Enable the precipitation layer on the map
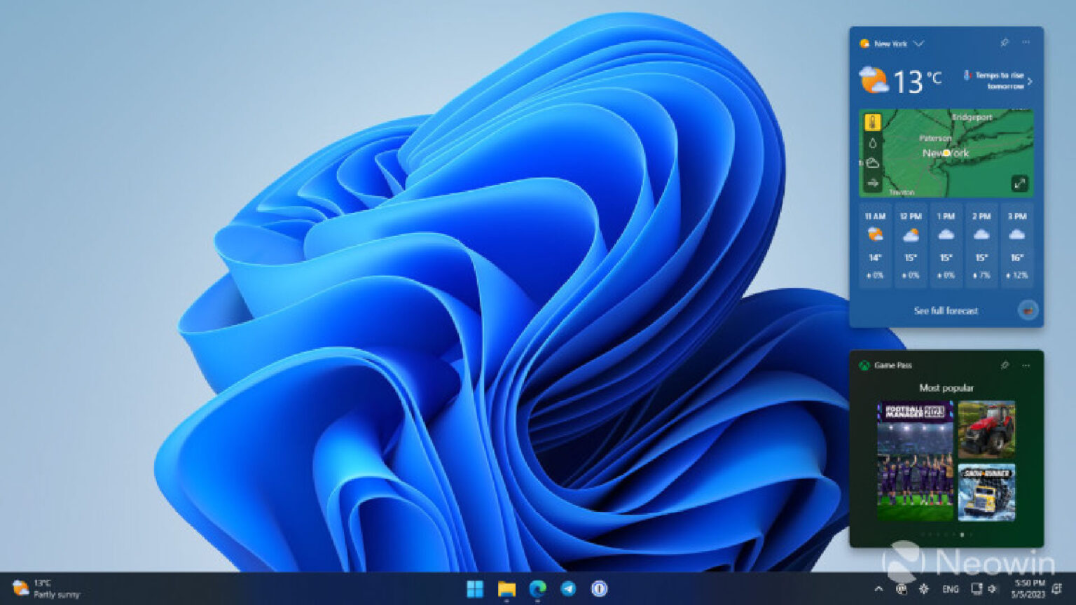 point(874,141)
